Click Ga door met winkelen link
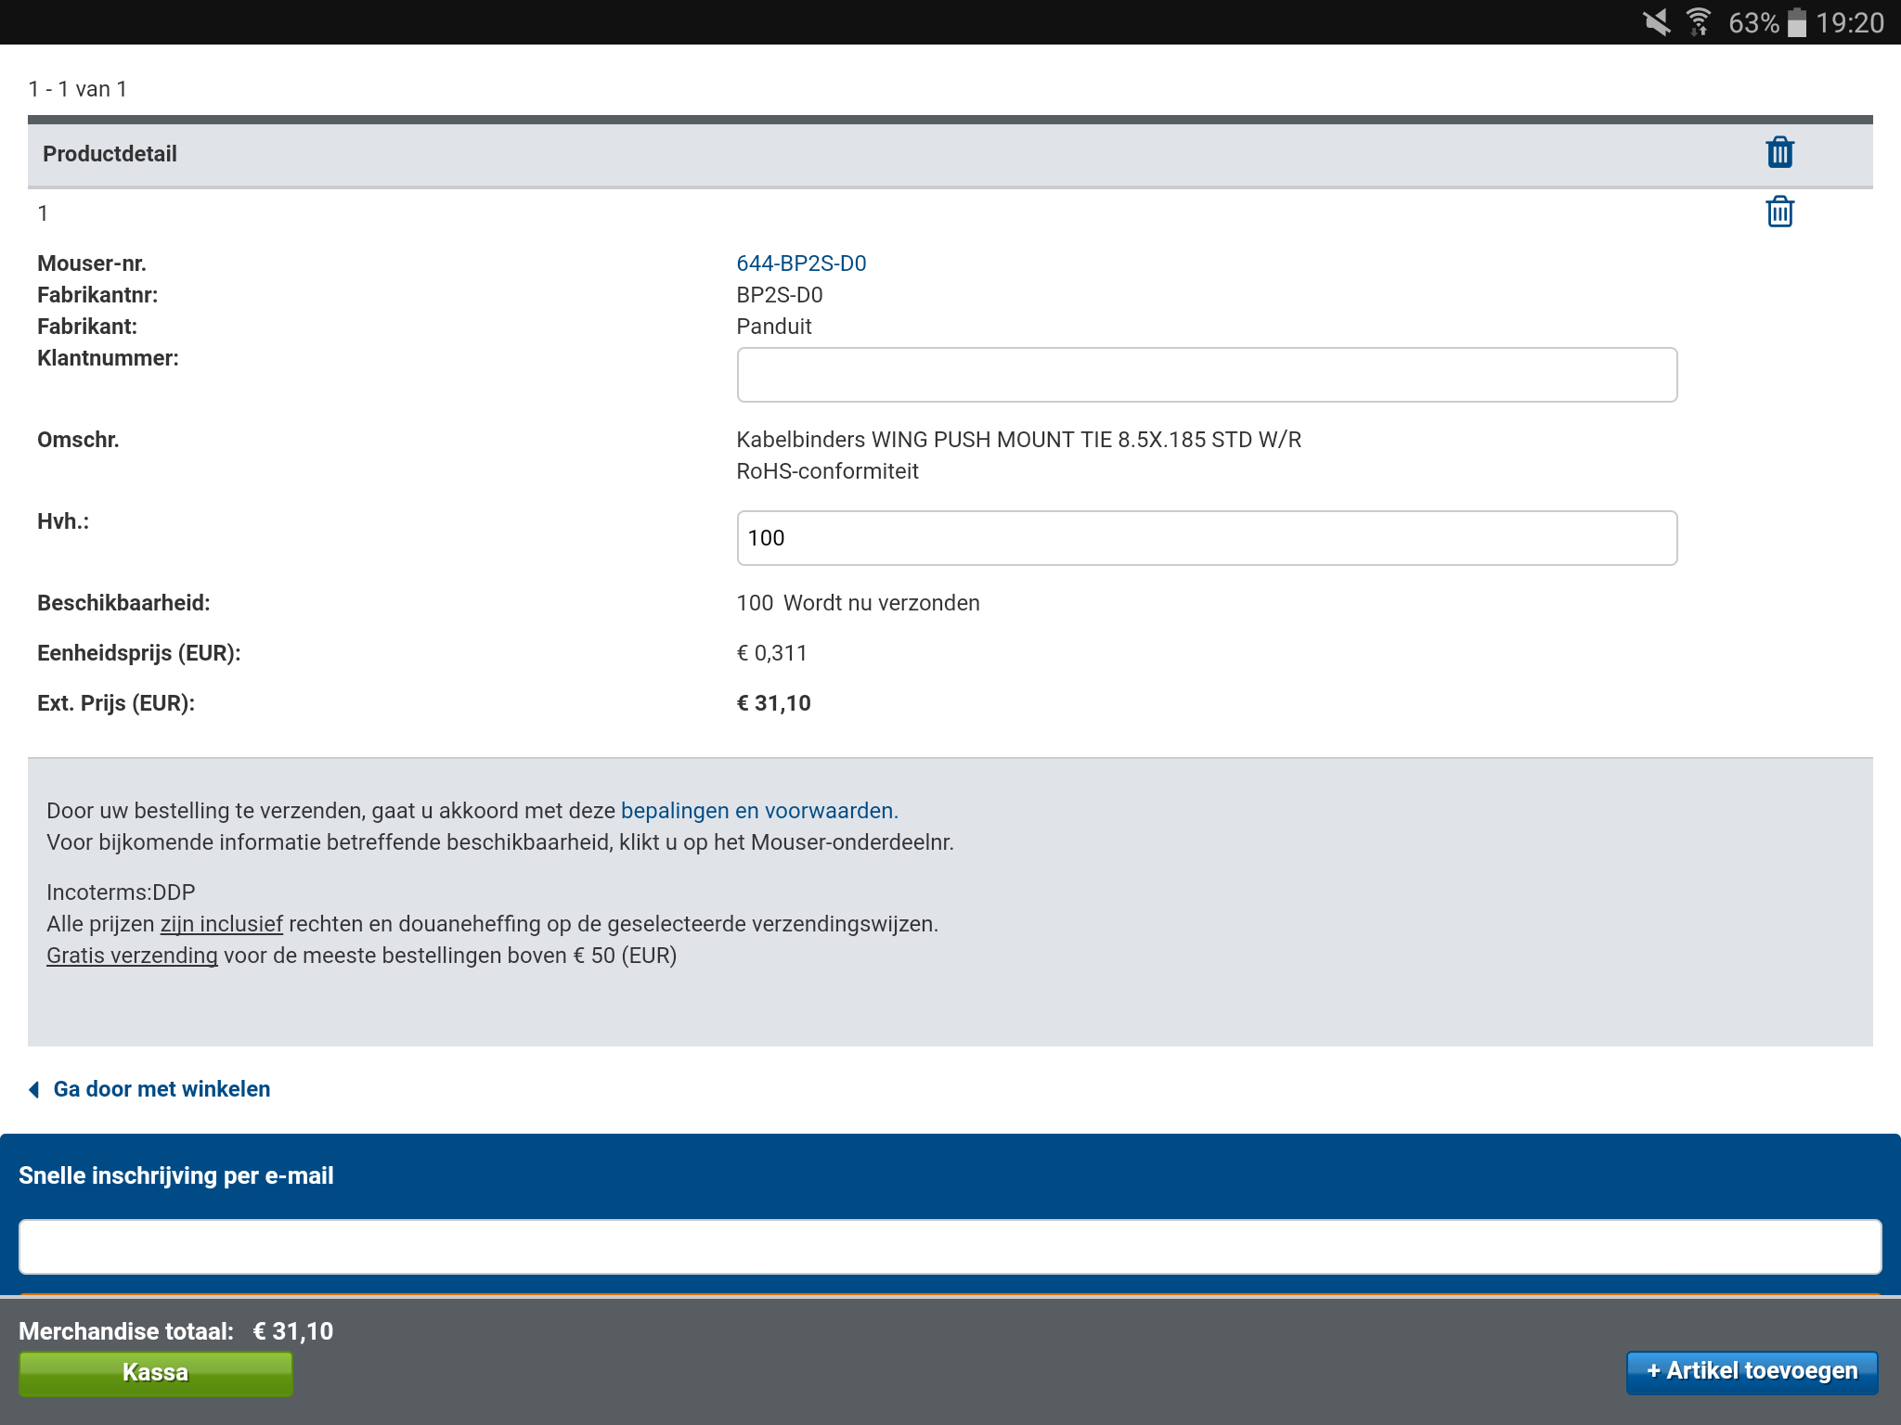Screen dimensions: 1901x1425 click(x=162, y=1089)
